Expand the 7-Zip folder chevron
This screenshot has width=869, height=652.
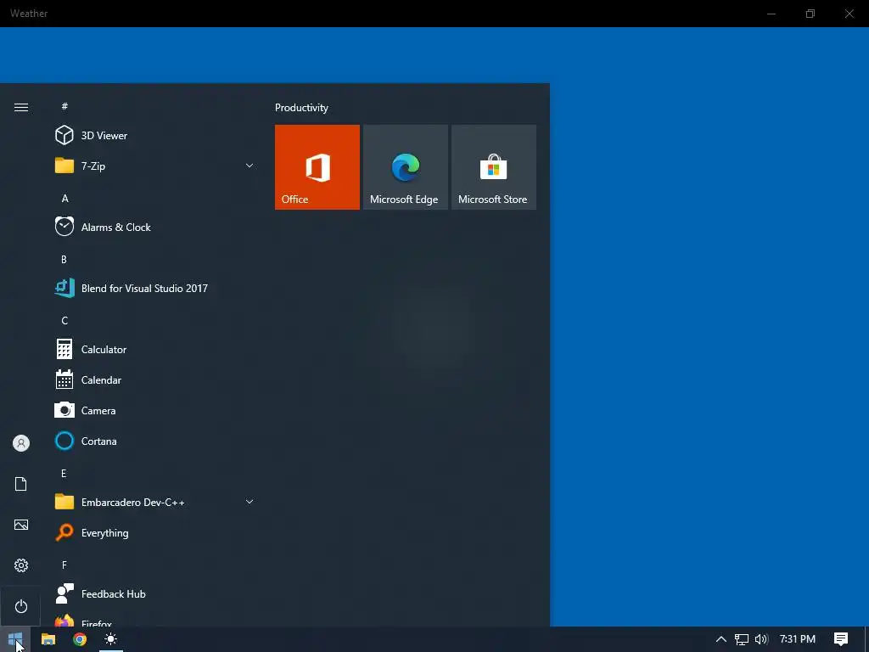[x=249, y=166]
